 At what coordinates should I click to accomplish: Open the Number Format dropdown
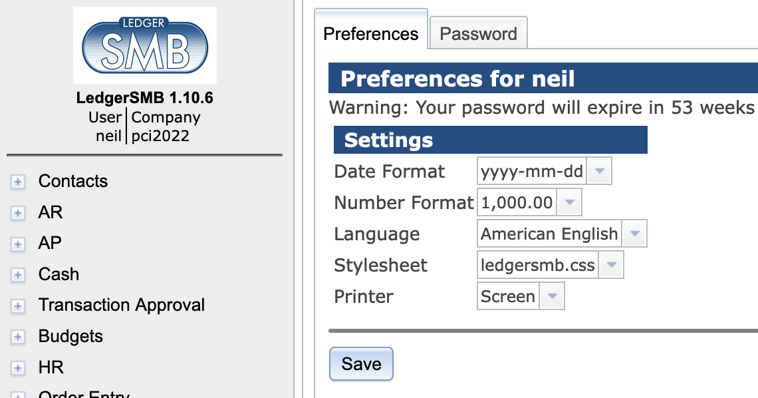point(569,202)
